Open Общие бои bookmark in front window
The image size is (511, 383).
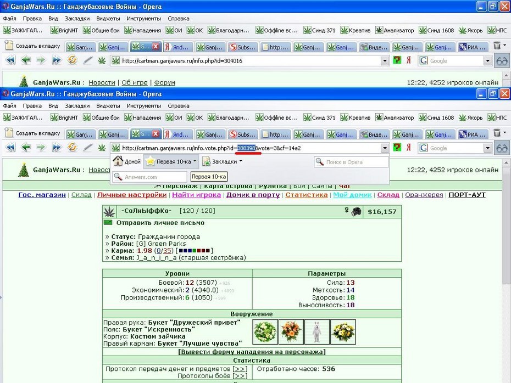point(101,117)
